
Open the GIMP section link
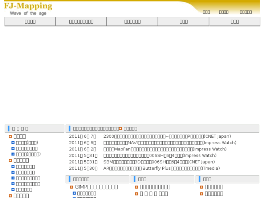(x=96, y=187)
